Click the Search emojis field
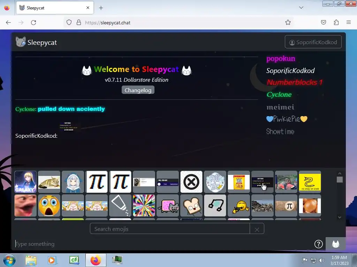This screenshot has width=357, height=267. coord(170,229)
